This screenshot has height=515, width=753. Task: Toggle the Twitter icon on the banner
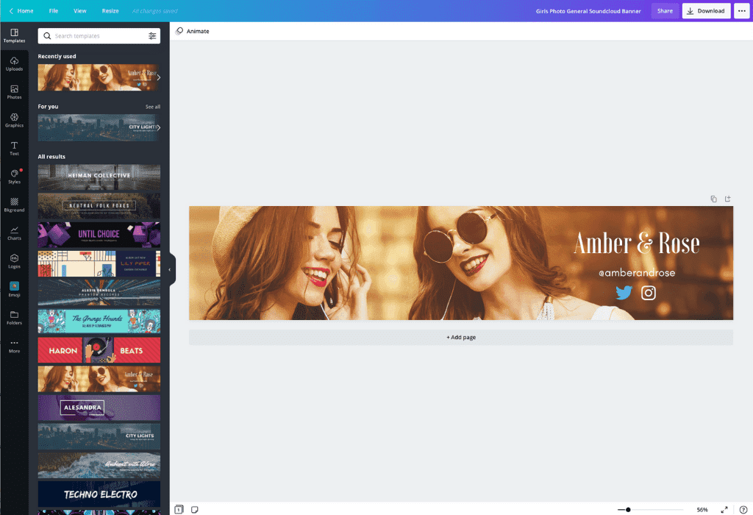point(624,292)
